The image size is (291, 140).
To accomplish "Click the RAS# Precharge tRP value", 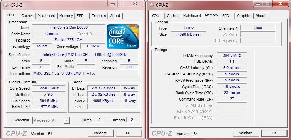I will coord(232,80).
